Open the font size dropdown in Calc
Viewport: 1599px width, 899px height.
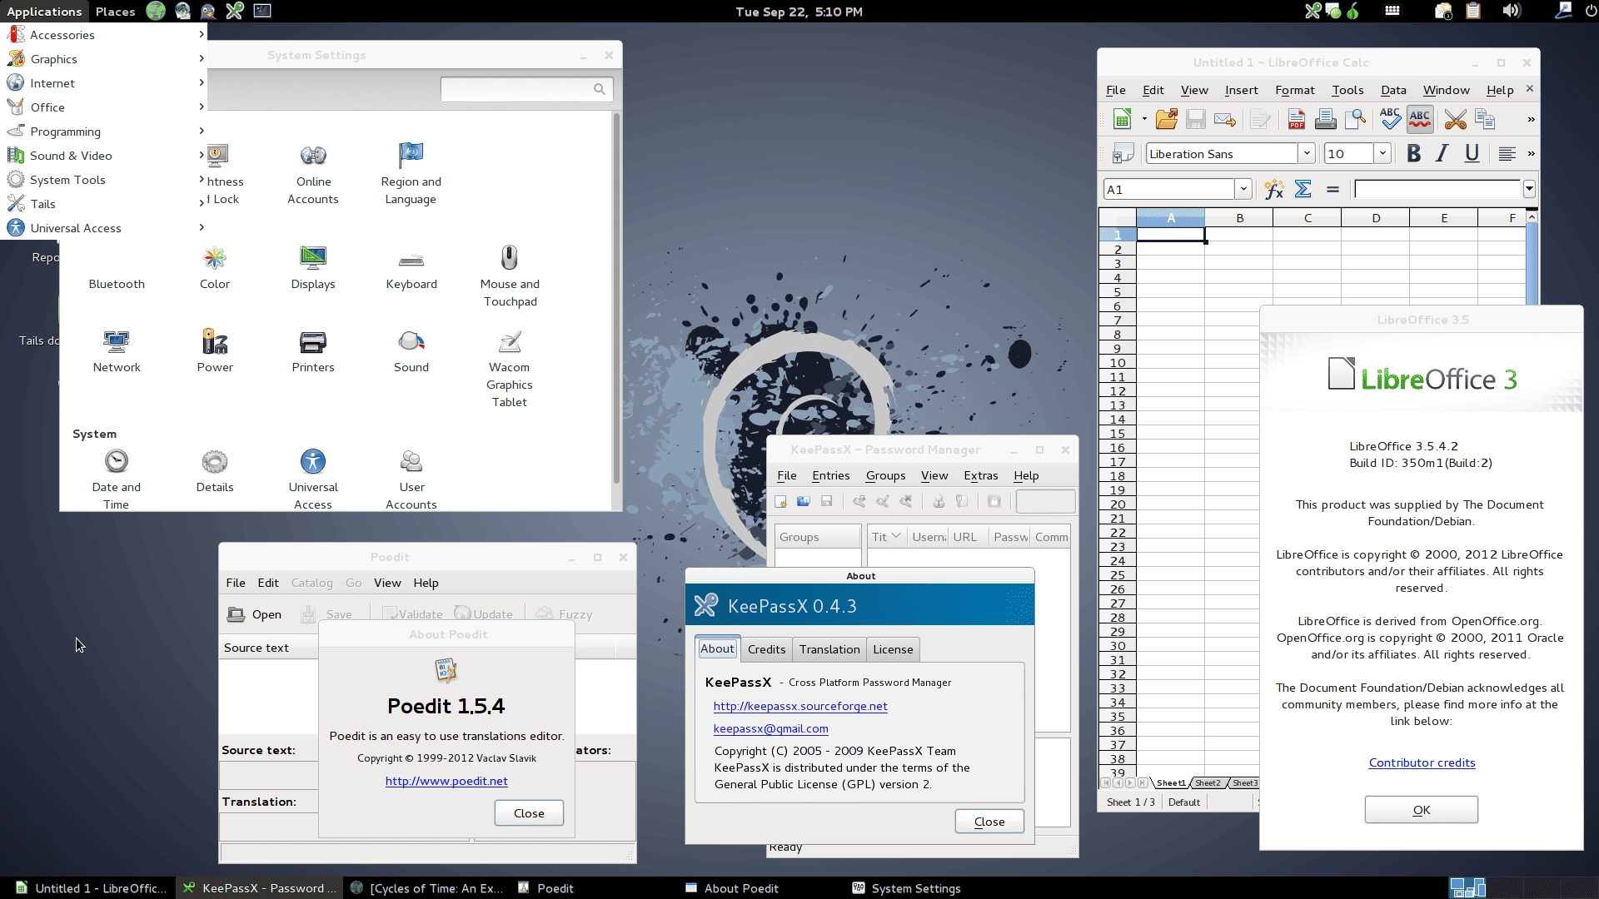coord(1382,153)
